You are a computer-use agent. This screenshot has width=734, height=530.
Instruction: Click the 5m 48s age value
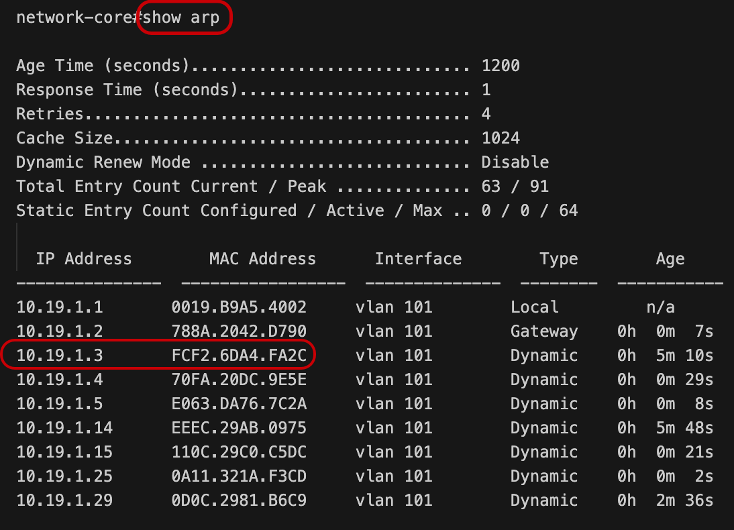(684, 428)
